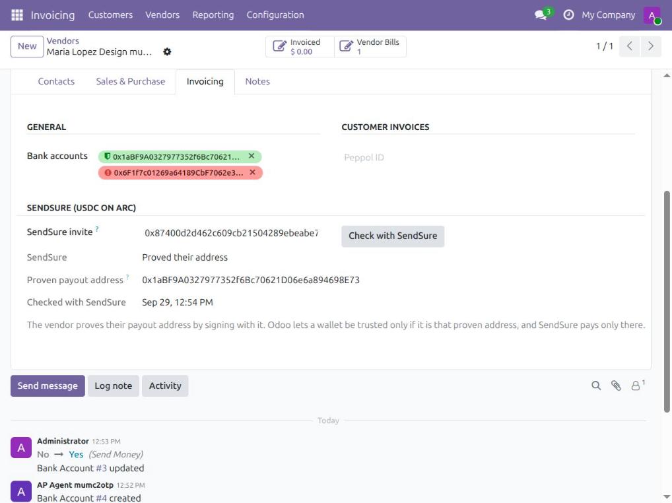Open the user avatar menu

(x=652, y=15)
